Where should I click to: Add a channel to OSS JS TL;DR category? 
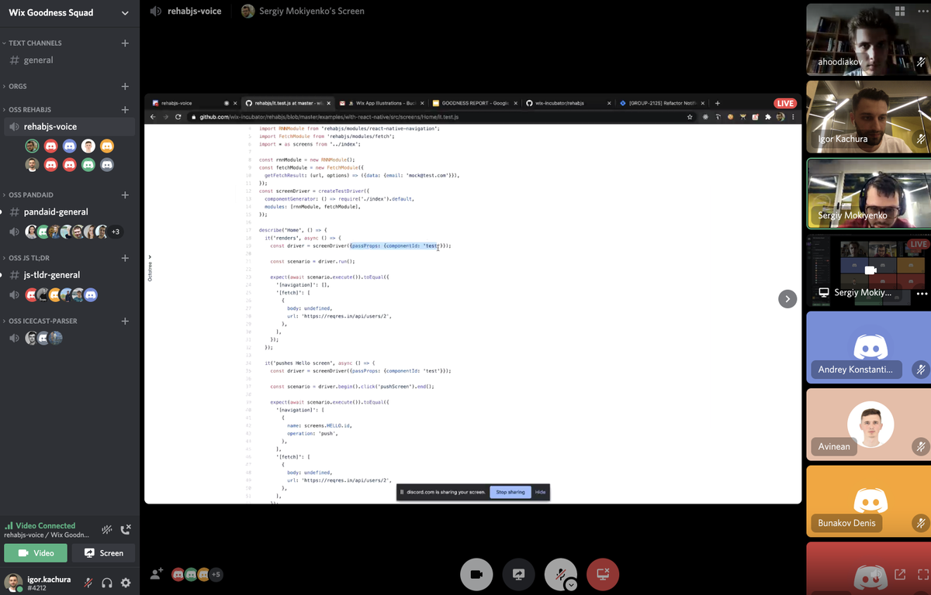tap(125, 257)
